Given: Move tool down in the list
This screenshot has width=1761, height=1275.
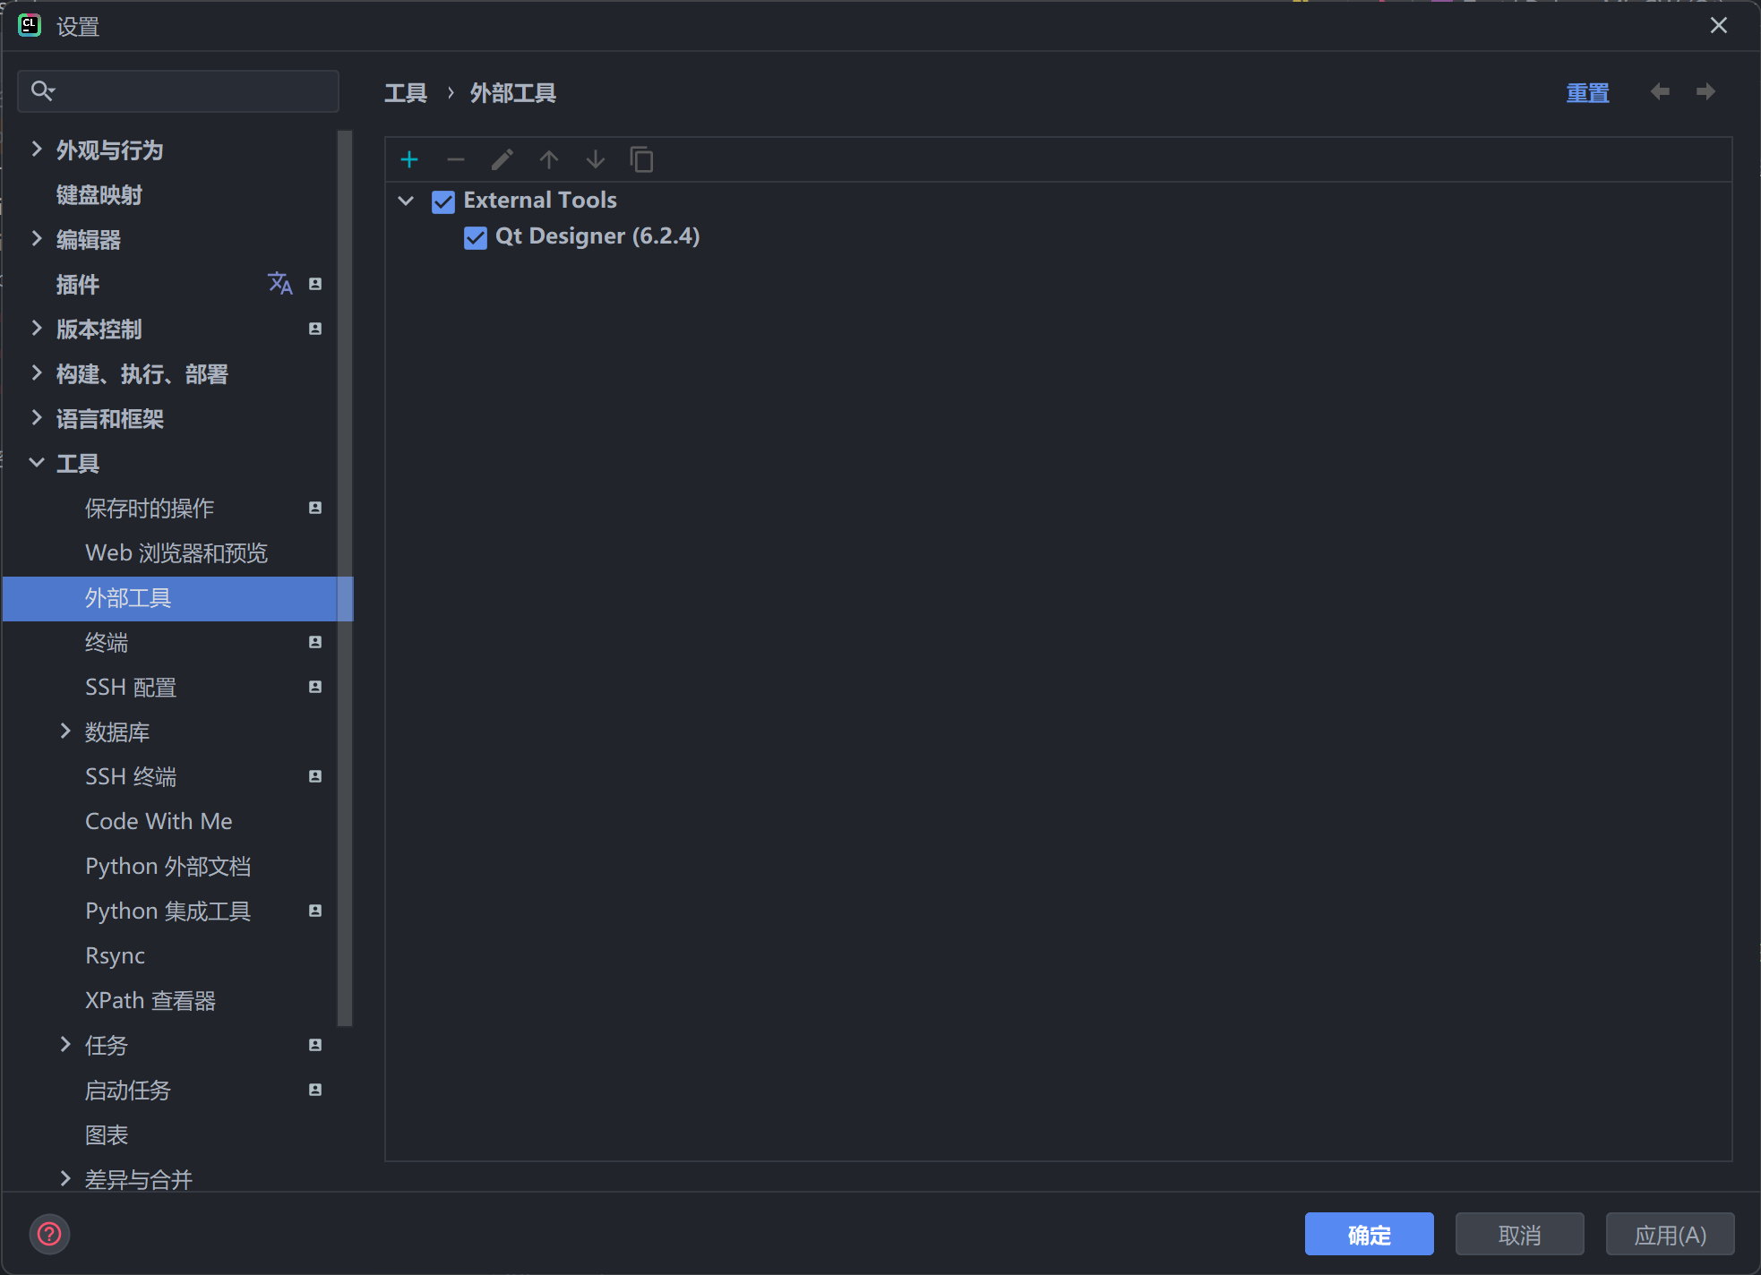Looking at the screenshot, I should click(595, 159).
